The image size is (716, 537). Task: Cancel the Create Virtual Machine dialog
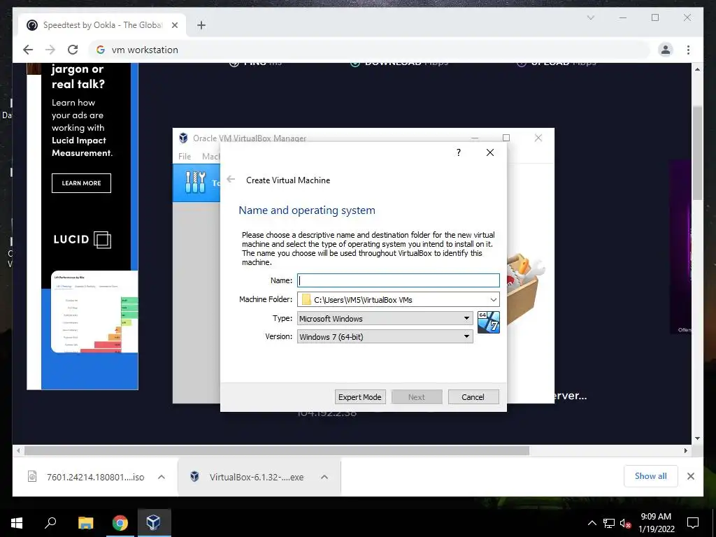pyautogui.click(x=473, y=397)
